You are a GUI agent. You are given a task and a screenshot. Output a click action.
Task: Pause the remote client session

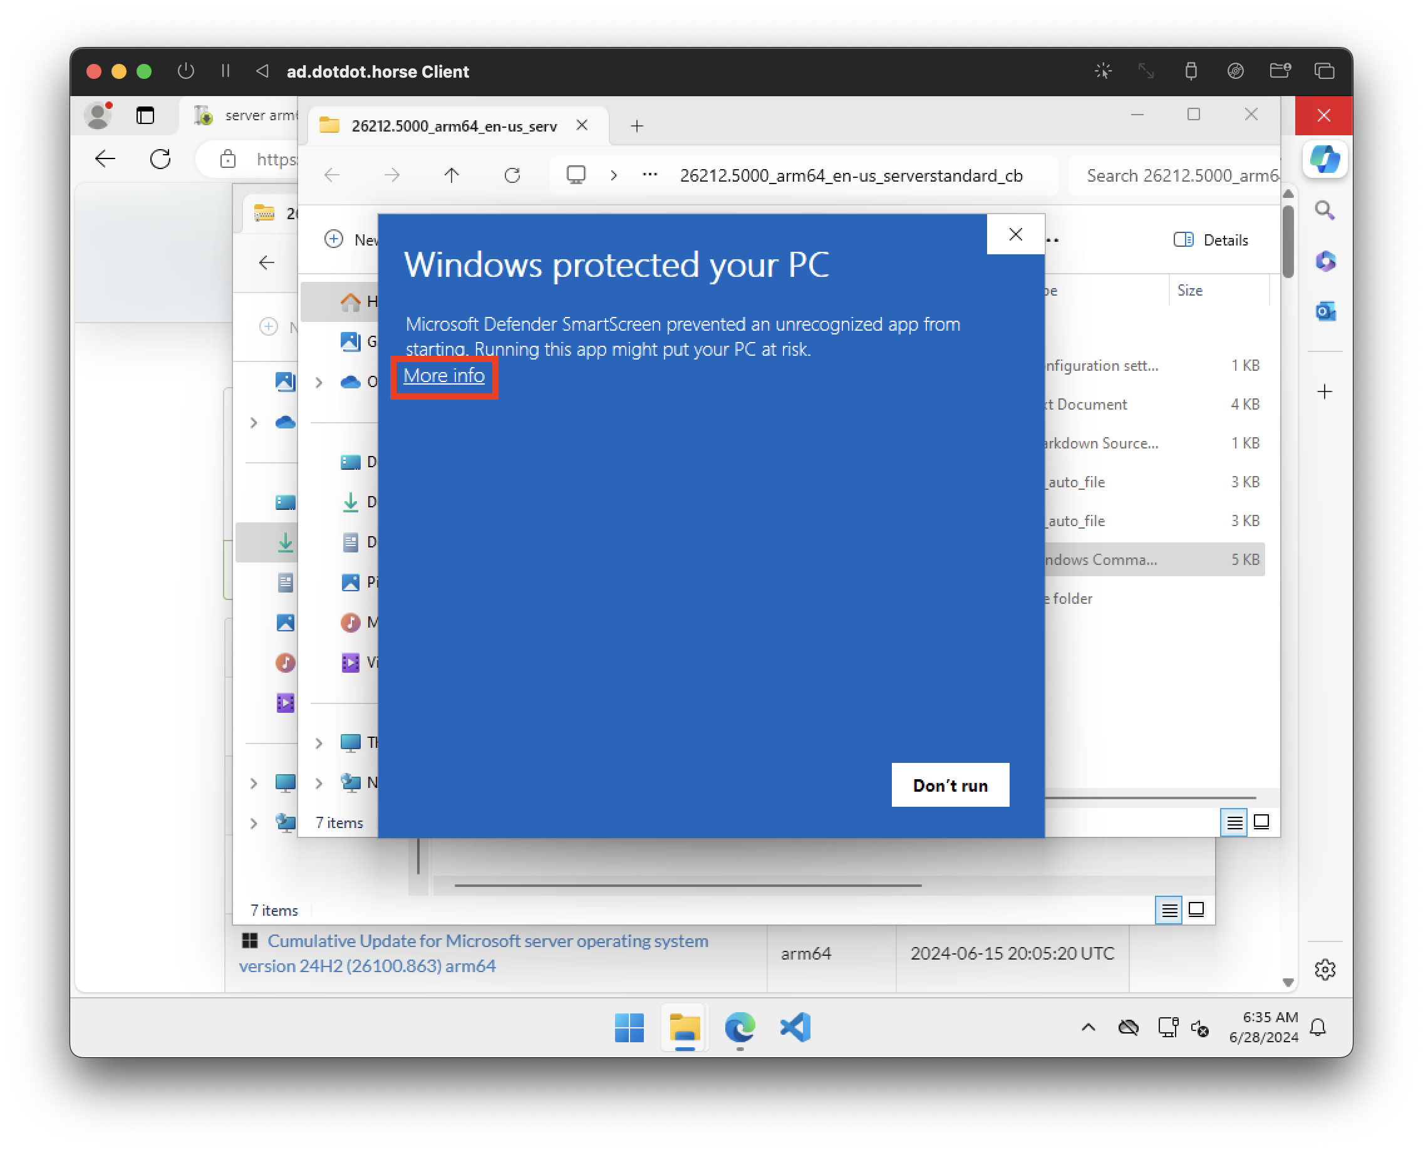coord(225,71)
